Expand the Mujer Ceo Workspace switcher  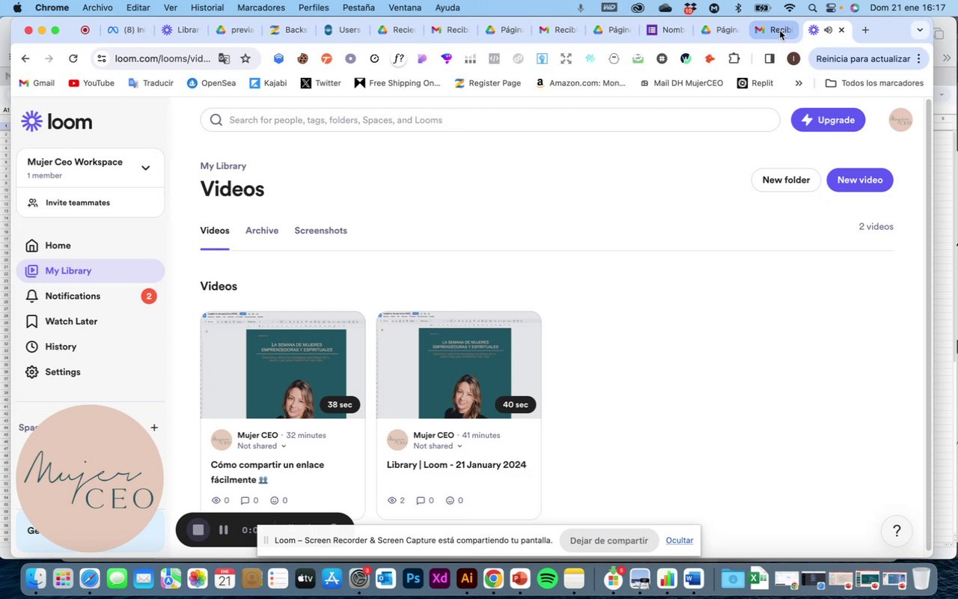tap(145, 168)
